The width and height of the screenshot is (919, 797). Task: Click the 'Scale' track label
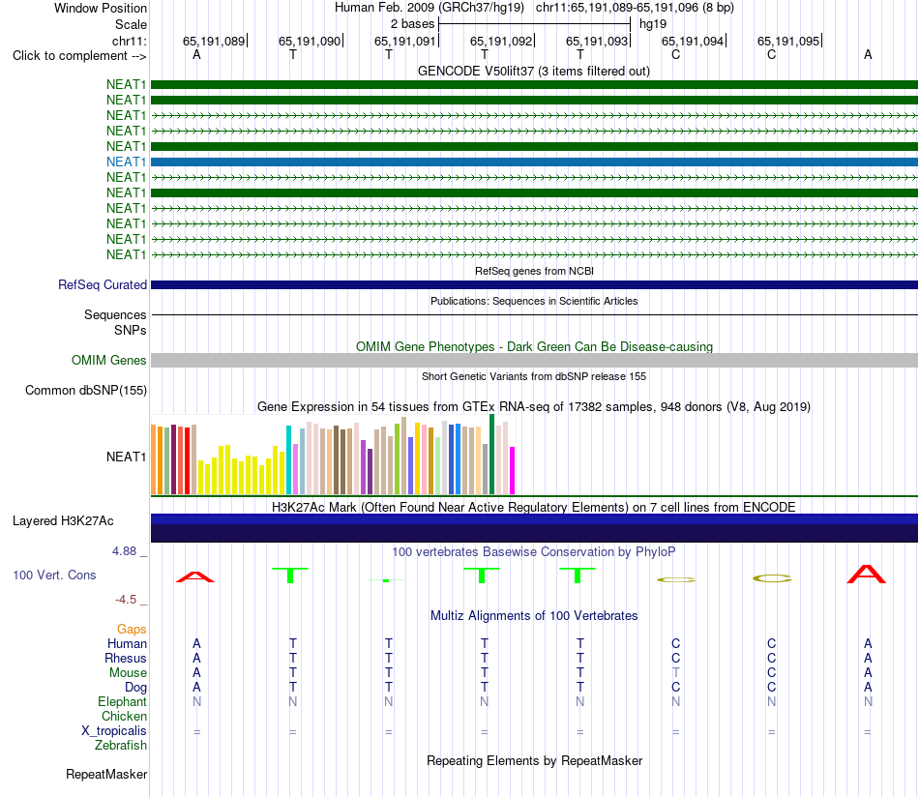coord(131,24)
